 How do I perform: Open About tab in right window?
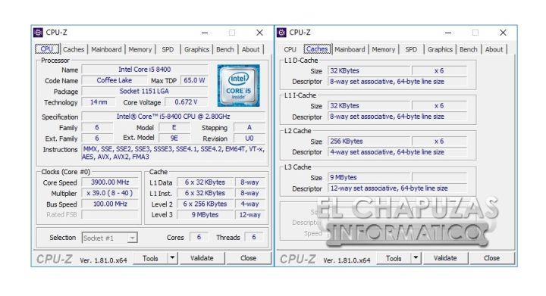tap(494, 49)
